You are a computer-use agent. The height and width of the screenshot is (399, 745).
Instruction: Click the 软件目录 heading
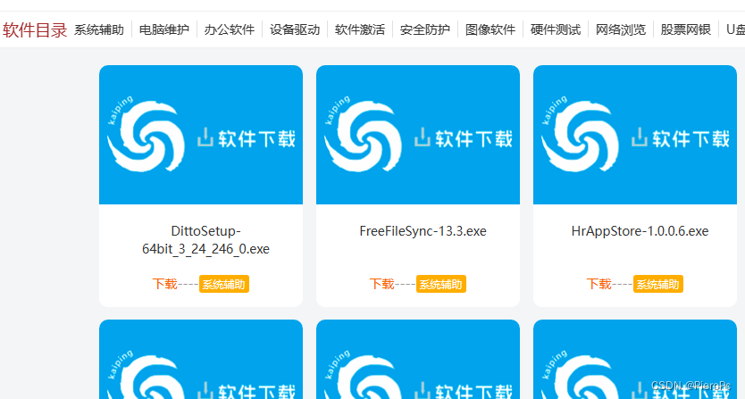pos(35,30)
